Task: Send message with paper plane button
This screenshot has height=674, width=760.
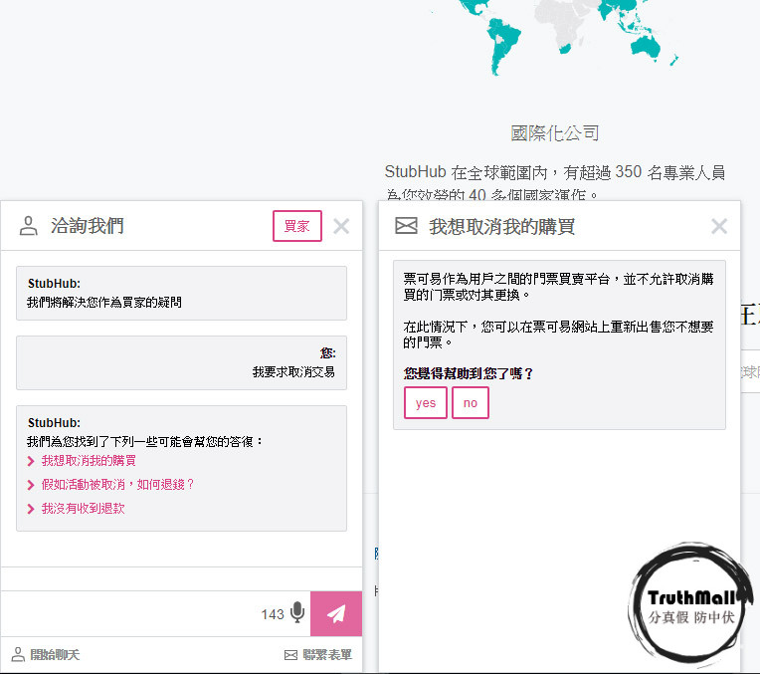Action: [x=336, y=613]
